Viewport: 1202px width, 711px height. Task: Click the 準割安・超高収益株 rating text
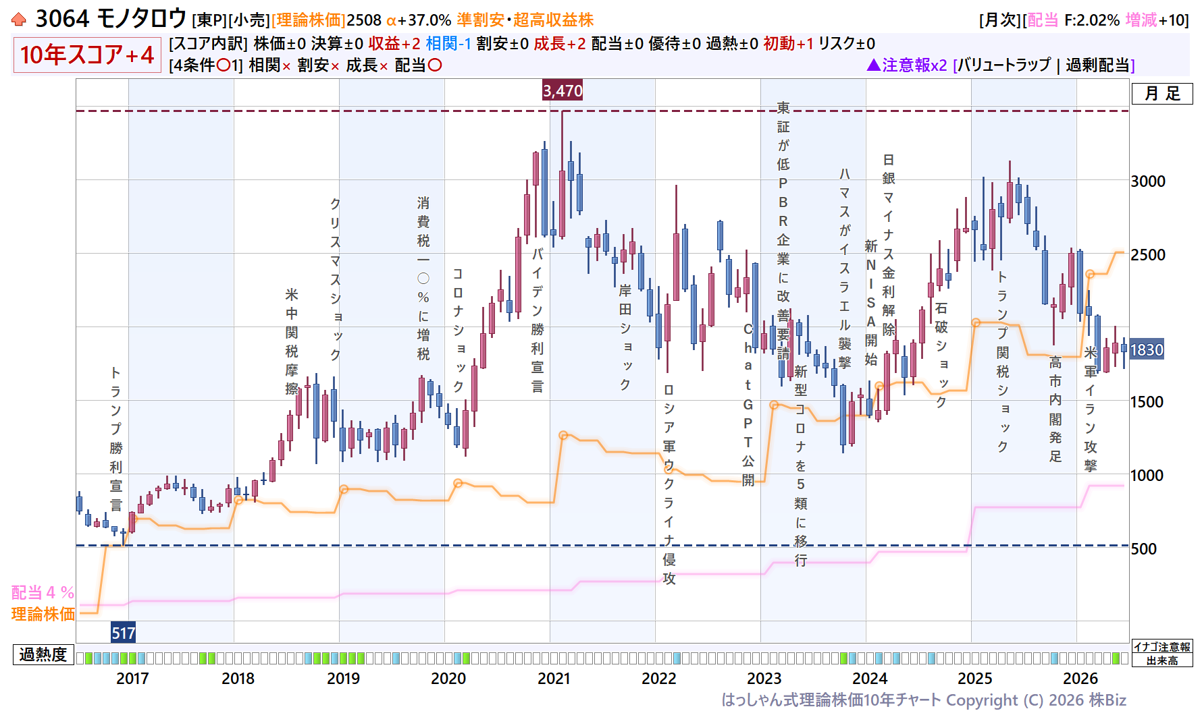coord(525,20)
